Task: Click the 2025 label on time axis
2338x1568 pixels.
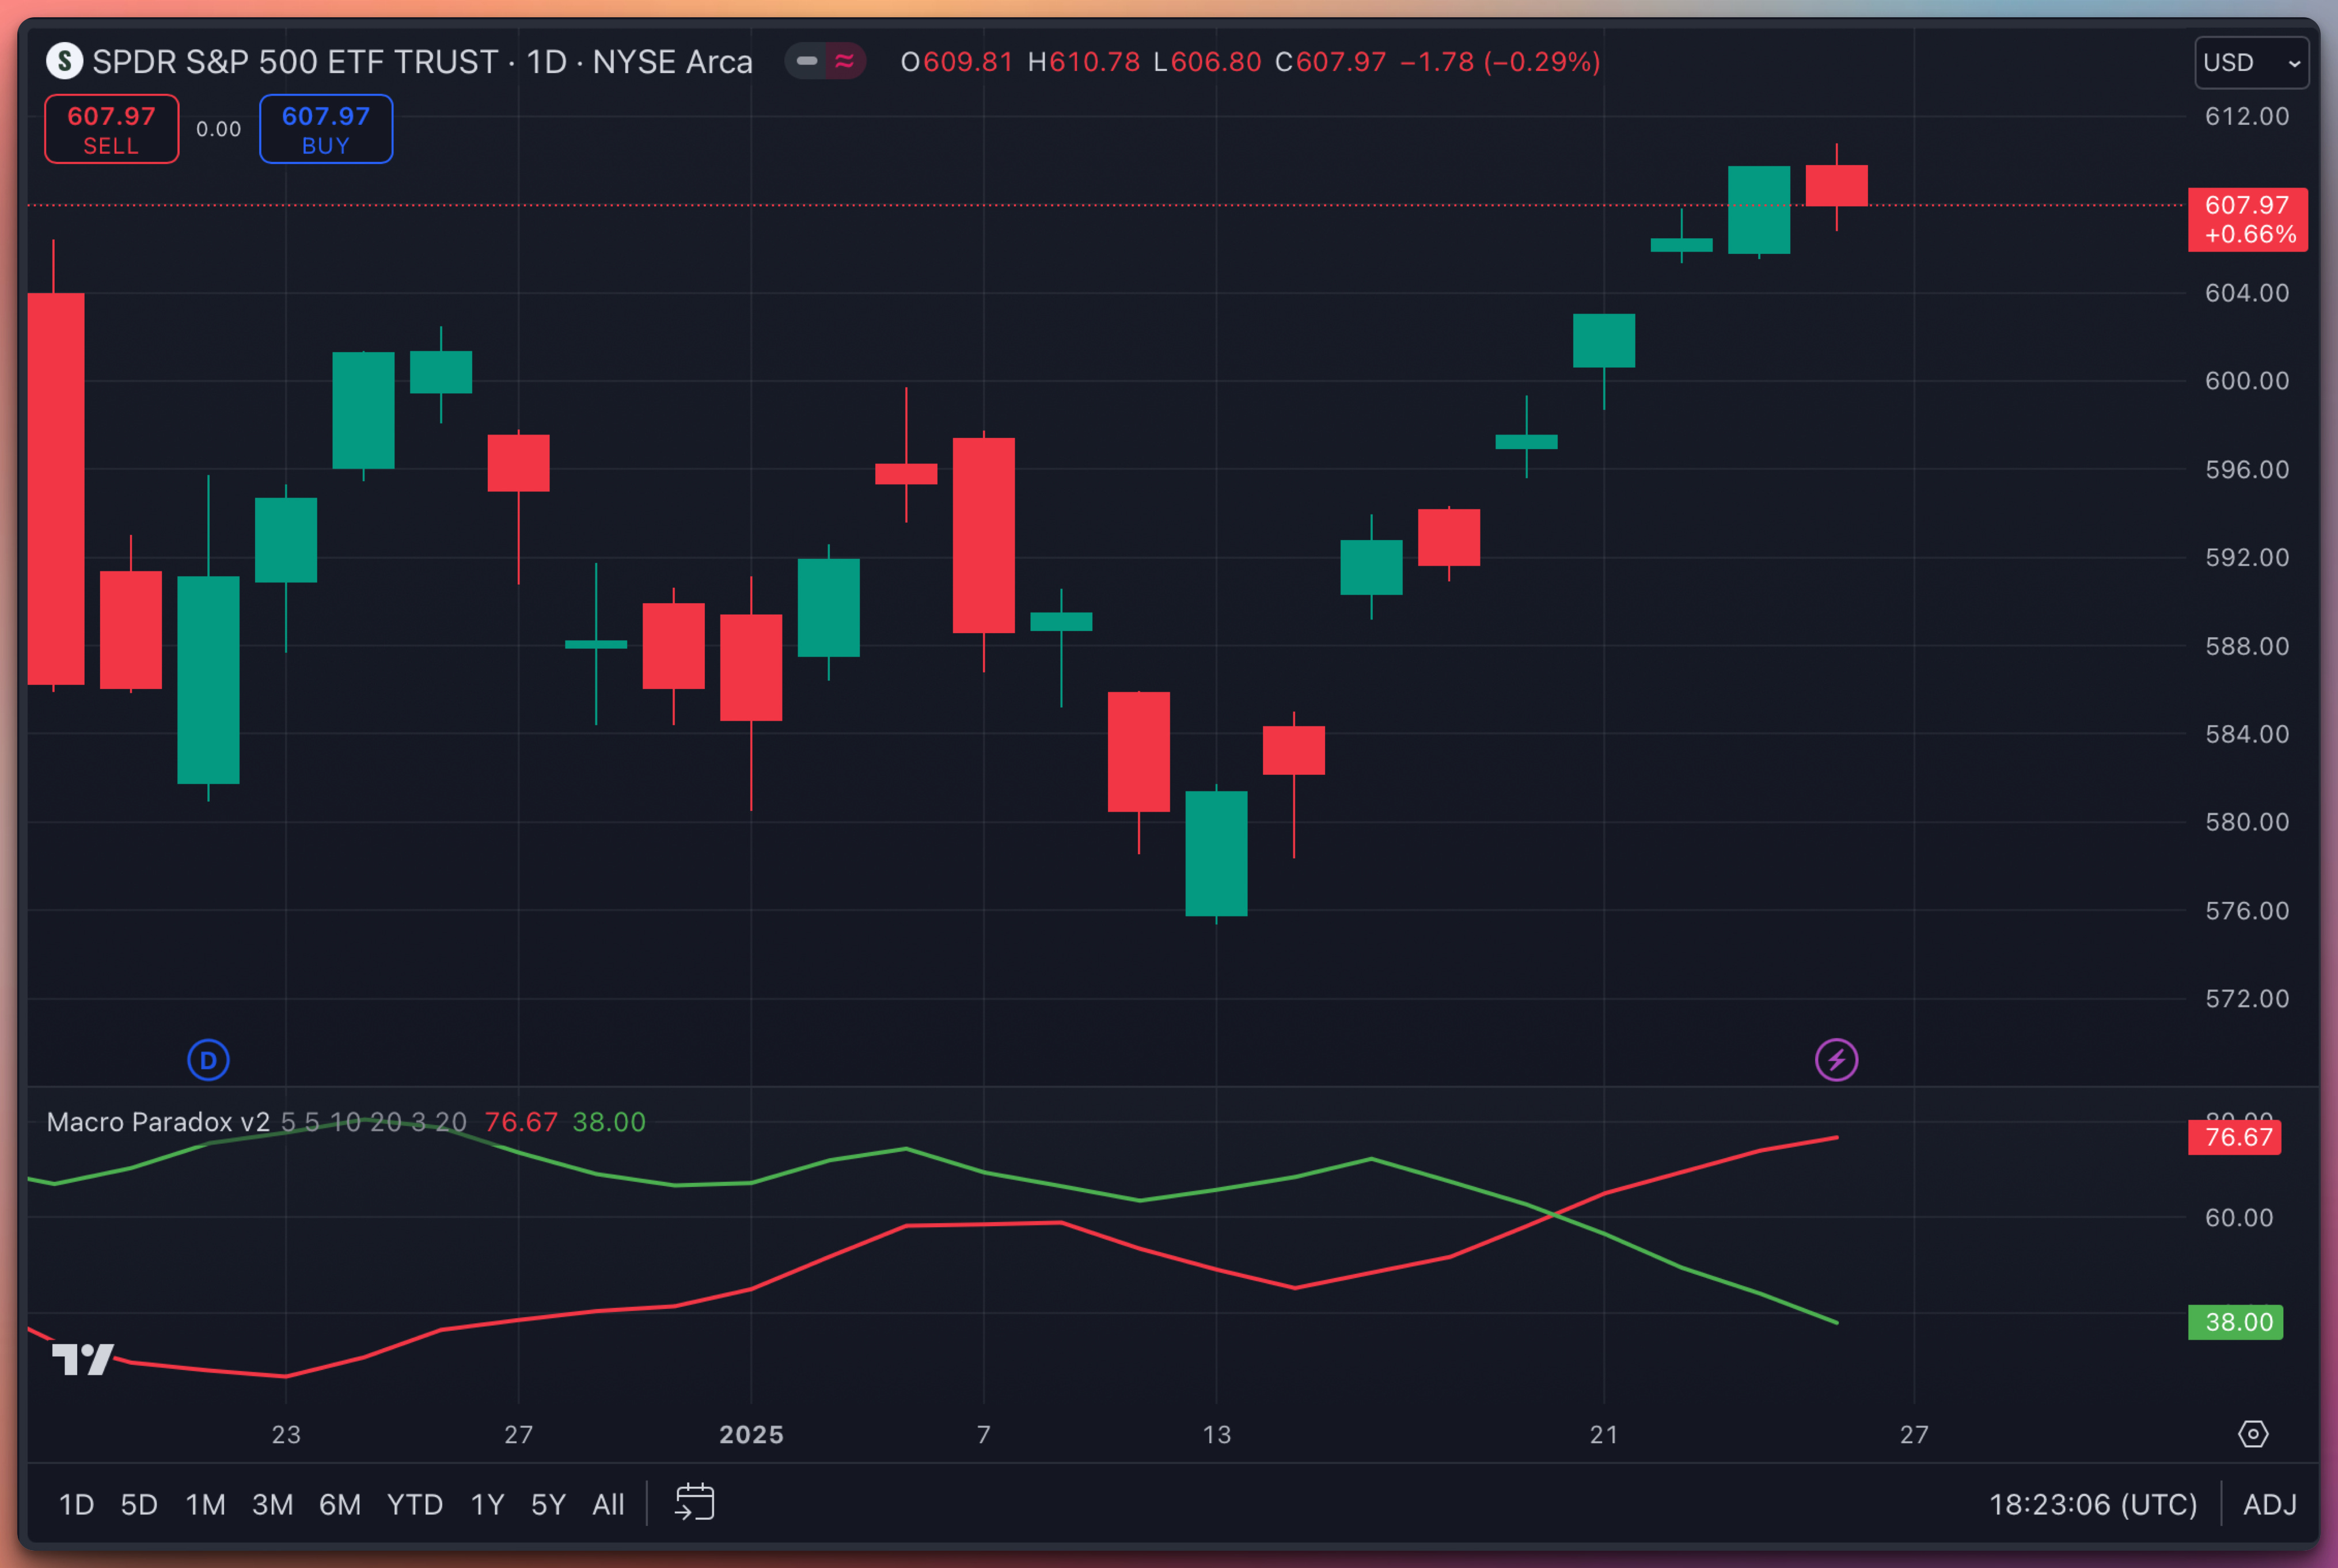Action: pyautogui.click(x=751, y=1434)
